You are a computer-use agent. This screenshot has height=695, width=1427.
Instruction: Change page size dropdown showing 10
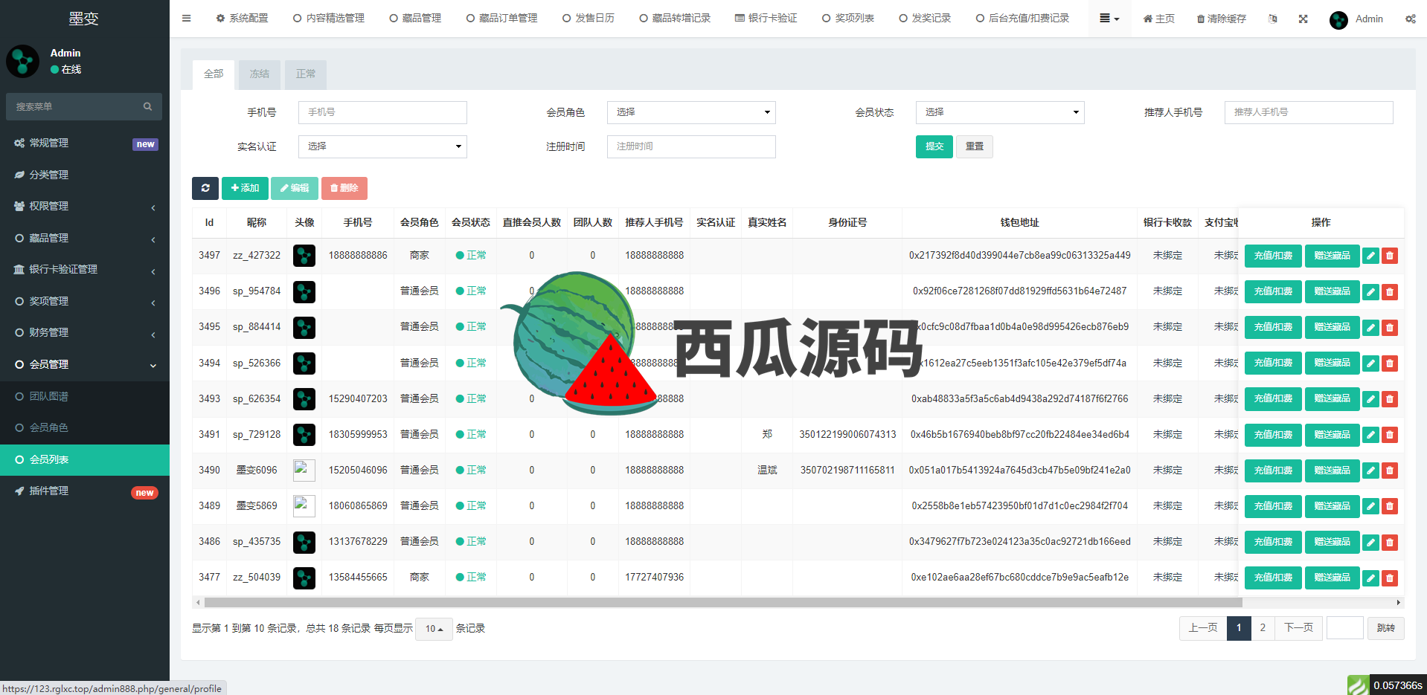click(434, 629)
